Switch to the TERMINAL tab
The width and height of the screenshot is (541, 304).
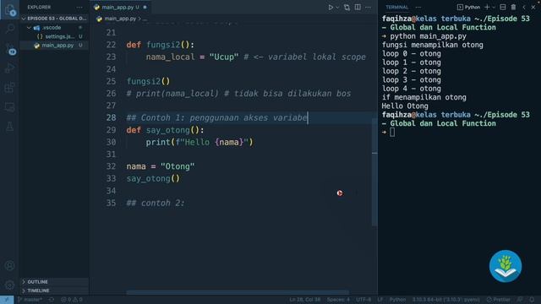396,8
